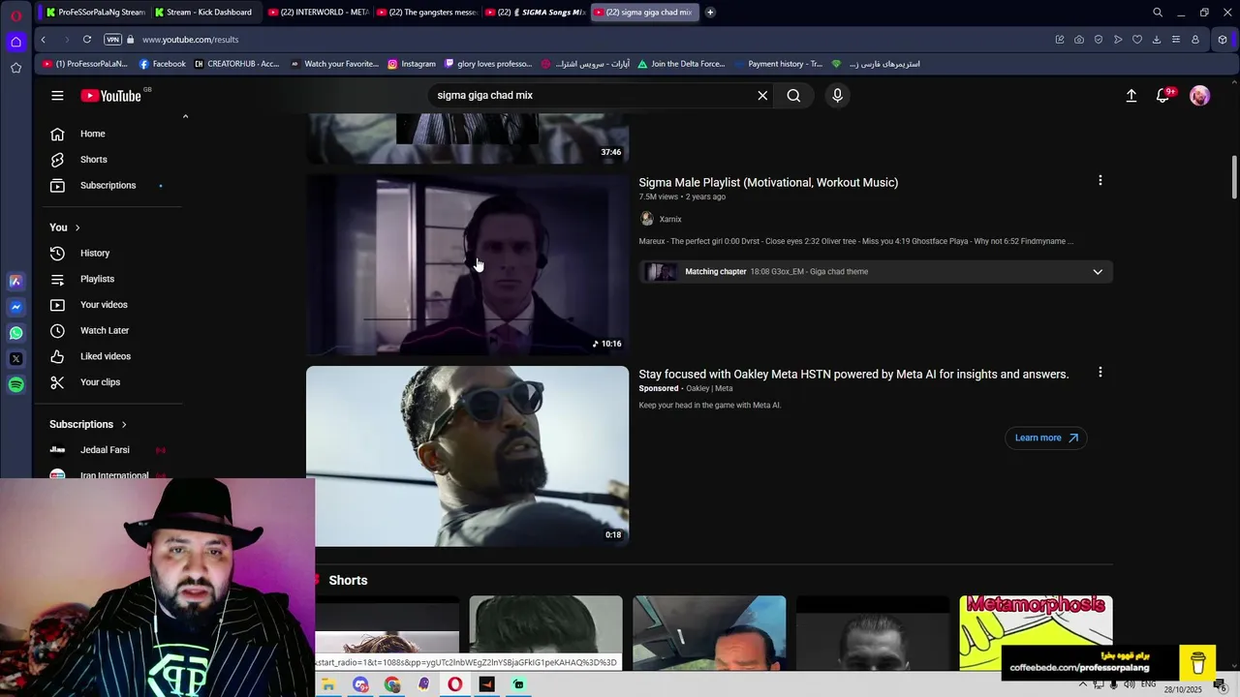Open the CREATORHUB bookmark
The height and width of the screenshot is (697, 1240).
(x=236, y=64)
